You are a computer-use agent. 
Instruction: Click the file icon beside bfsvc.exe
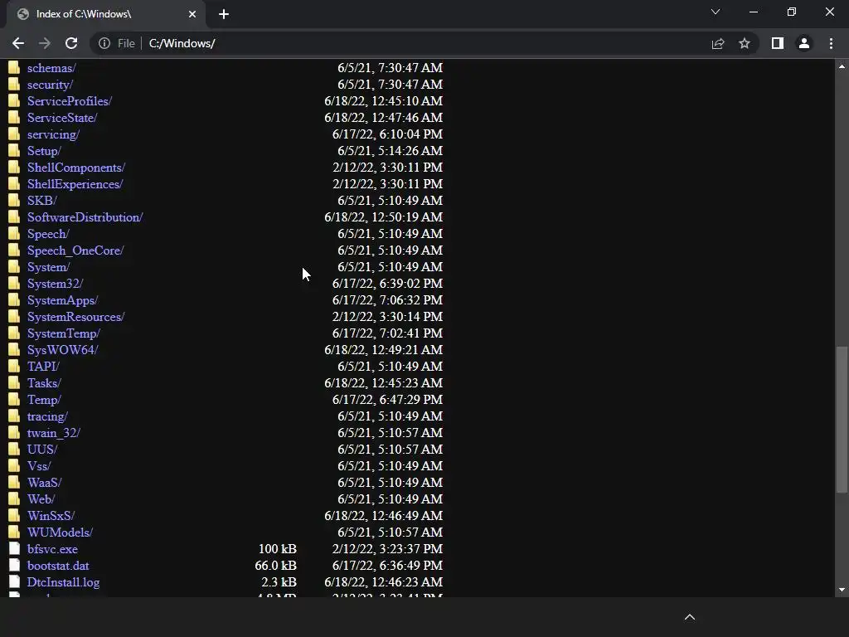14,548
